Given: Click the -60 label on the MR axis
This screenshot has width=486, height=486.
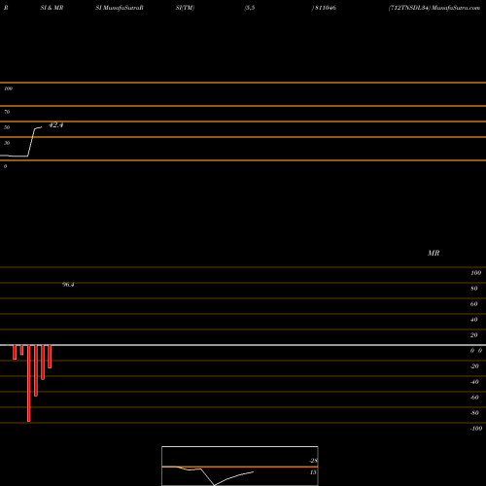Looking at the screenshot, I should click(474, 398).
